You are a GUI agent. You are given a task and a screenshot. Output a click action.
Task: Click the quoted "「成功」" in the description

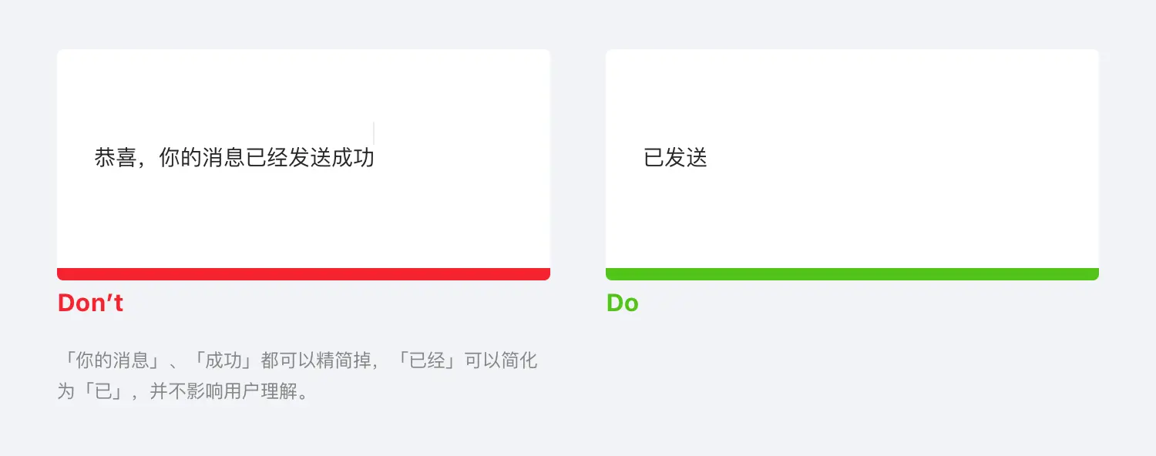click(223, 360)
